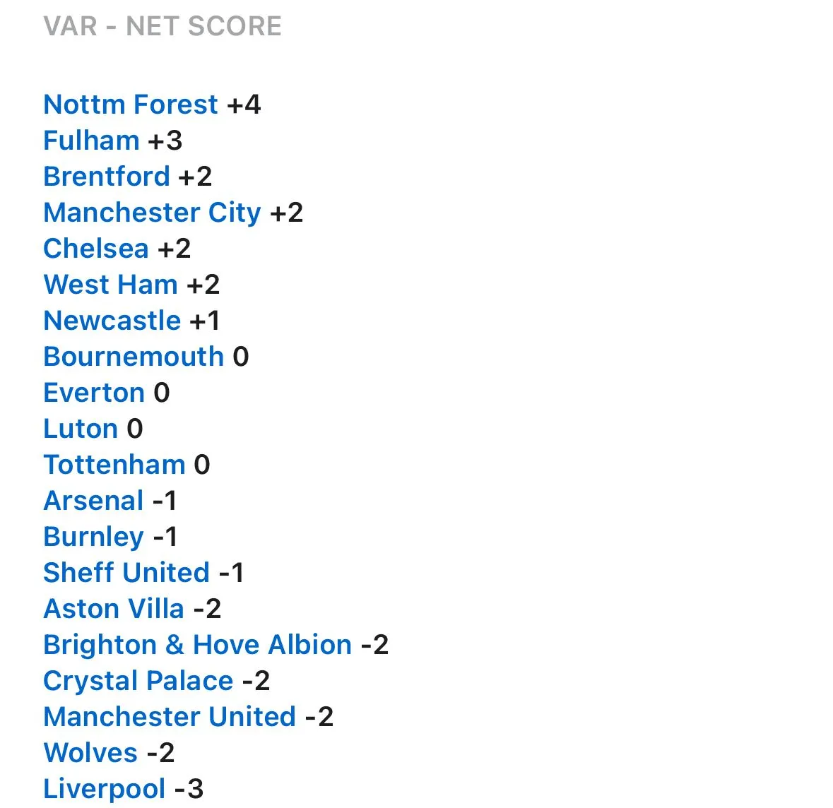Select the Luton link

coord(81,429)
